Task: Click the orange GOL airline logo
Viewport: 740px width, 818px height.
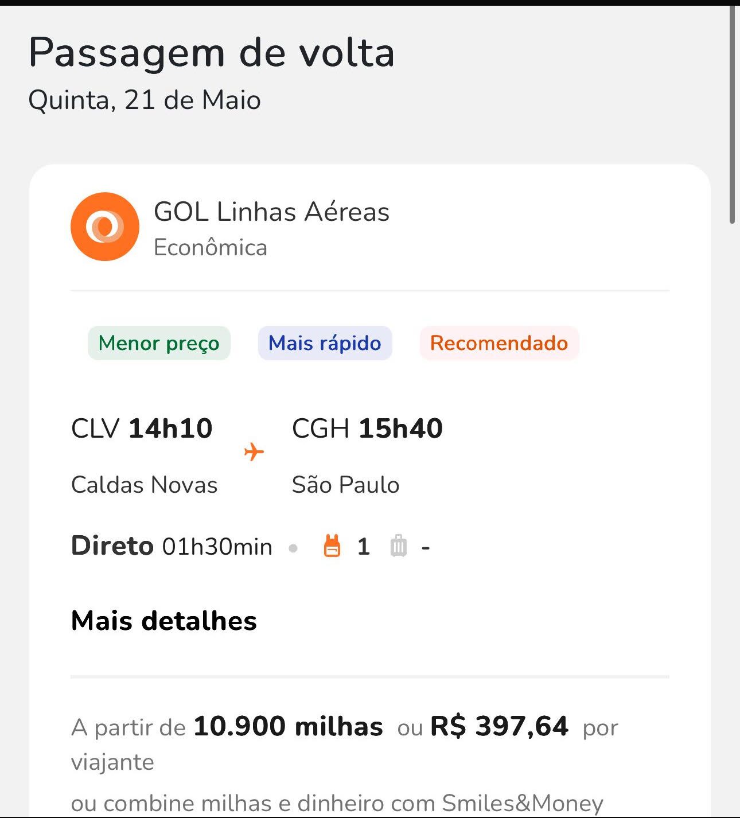Action: point(105,227)
